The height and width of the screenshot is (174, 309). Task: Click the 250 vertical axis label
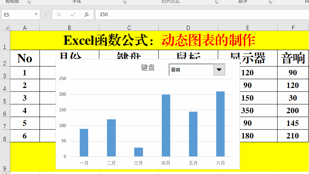[x=62, y=78]
